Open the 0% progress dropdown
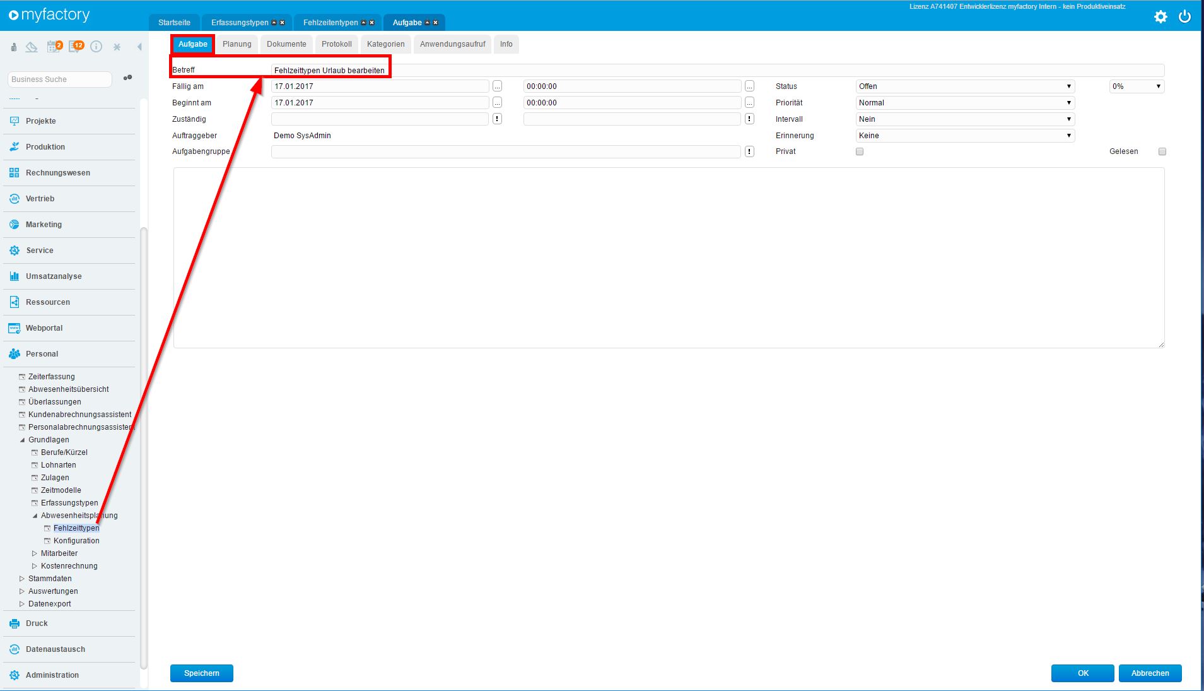The height and width of the screenshot is (691, 1204). pyautogui.click(x=1136, y=86)
